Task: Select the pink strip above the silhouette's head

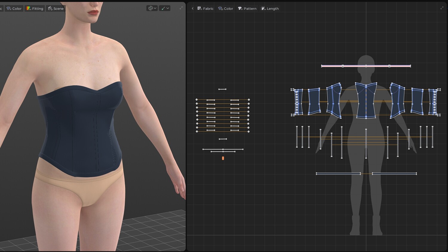Action: pos(366,66)
